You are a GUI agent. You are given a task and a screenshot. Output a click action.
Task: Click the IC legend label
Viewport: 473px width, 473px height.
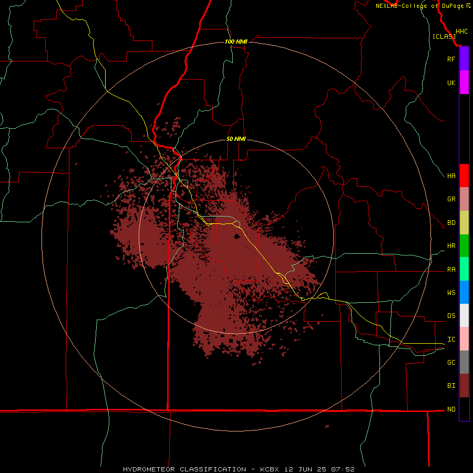pos(451,340)
